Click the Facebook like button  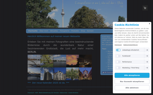point(107,72)
